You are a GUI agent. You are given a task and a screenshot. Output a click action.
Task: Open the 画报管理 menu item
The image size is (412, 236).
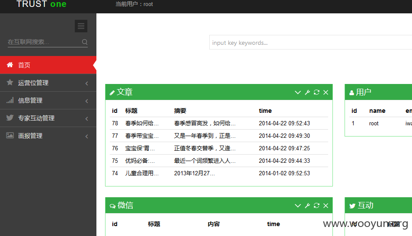(x=48, y=136)
